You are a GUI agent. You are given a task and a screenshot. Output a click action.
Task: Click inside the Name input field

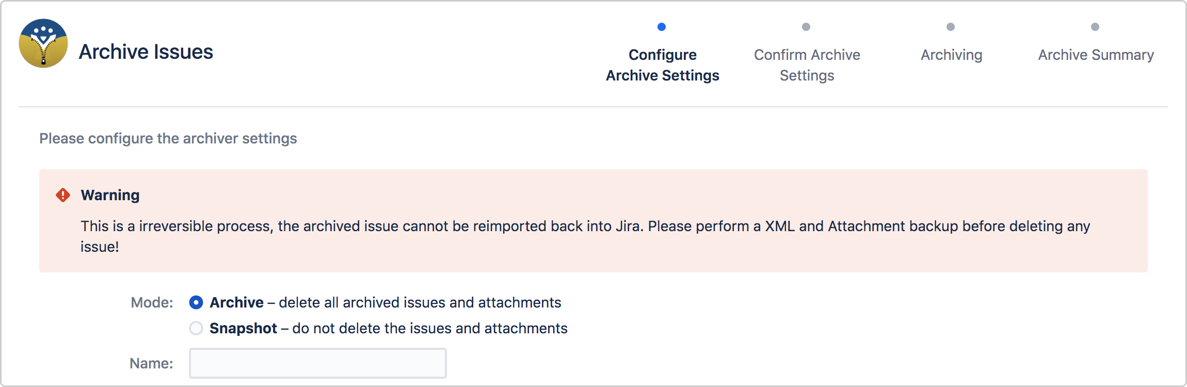[317, 363]
